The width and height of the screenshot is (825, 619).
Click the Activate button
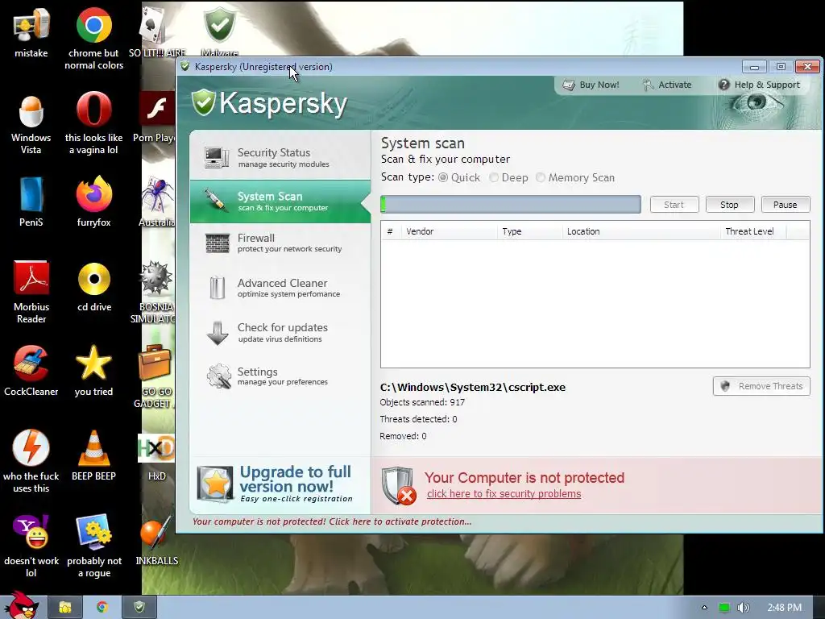666,85
